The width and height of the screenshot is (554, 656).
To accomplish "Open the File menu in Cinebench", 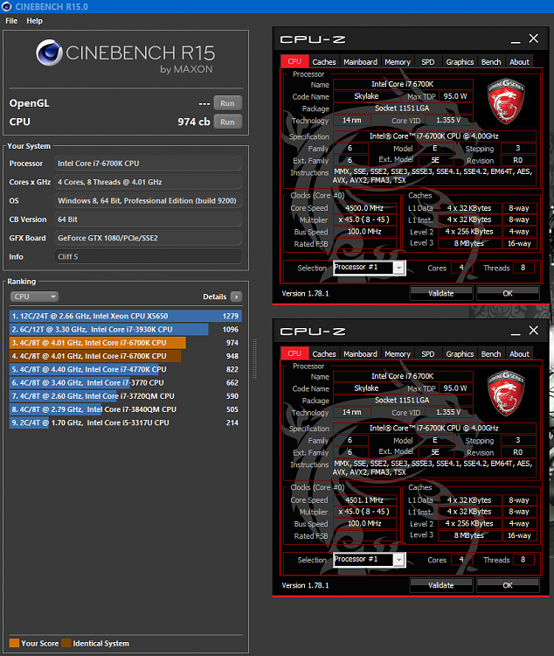I will tap(11, 21).
